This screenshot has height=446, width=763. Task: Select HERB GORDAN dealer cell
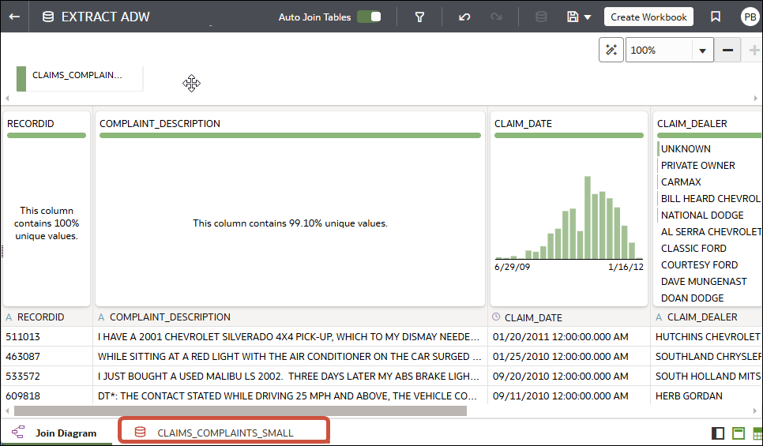pyautogui.click(x=707, y=396)
